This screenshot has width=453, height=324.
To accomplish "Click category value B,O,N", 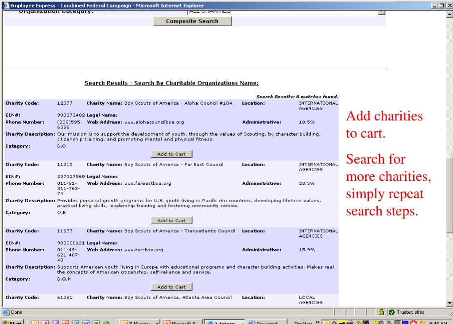I will [64, 279].
